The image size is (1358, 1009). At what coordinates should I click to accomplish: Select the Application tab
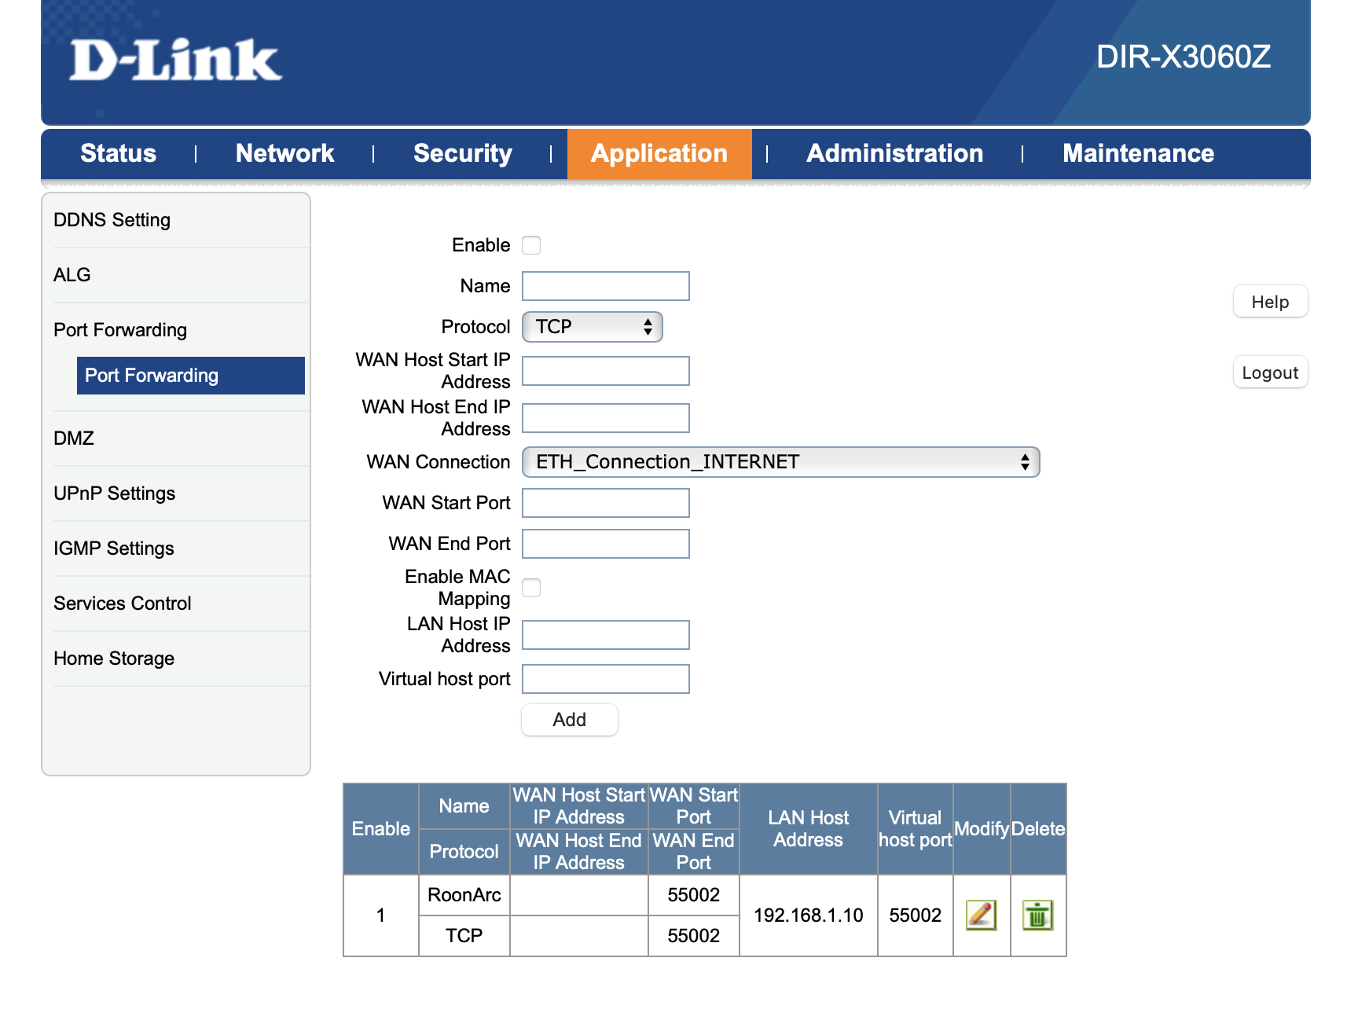coord(659,153)
